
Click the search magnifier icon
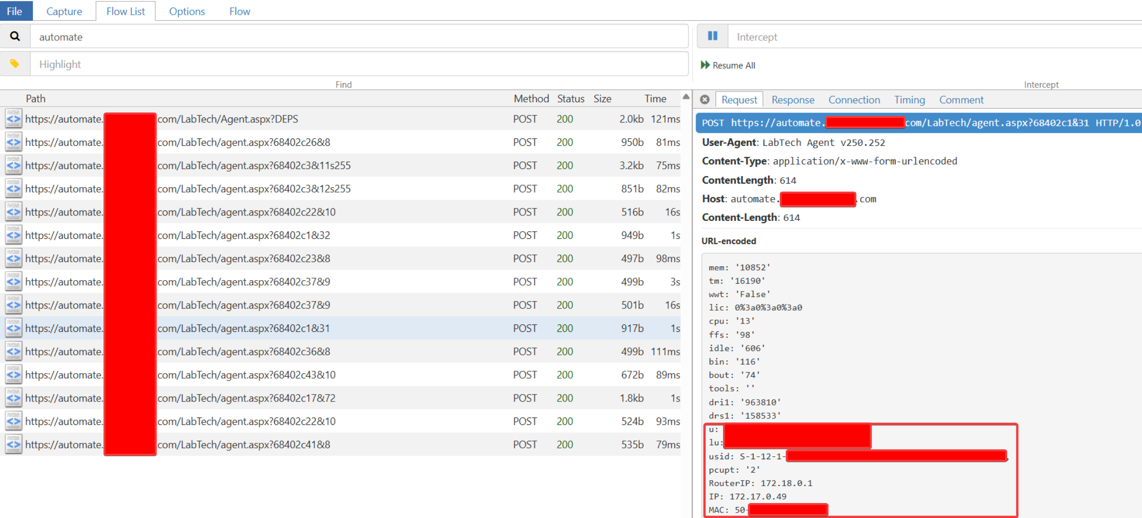click(x=15, y=36)
